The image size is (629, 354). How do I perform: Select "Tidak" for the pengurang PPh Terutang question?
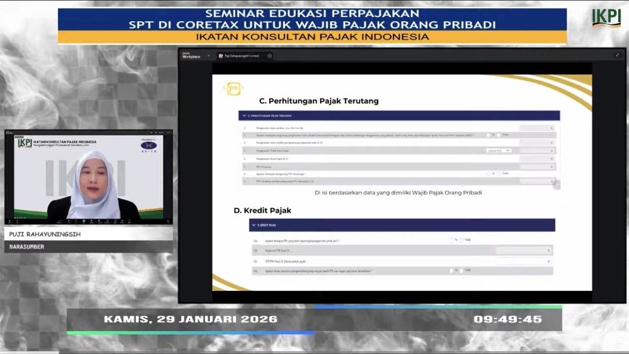[x=498, y=174]
